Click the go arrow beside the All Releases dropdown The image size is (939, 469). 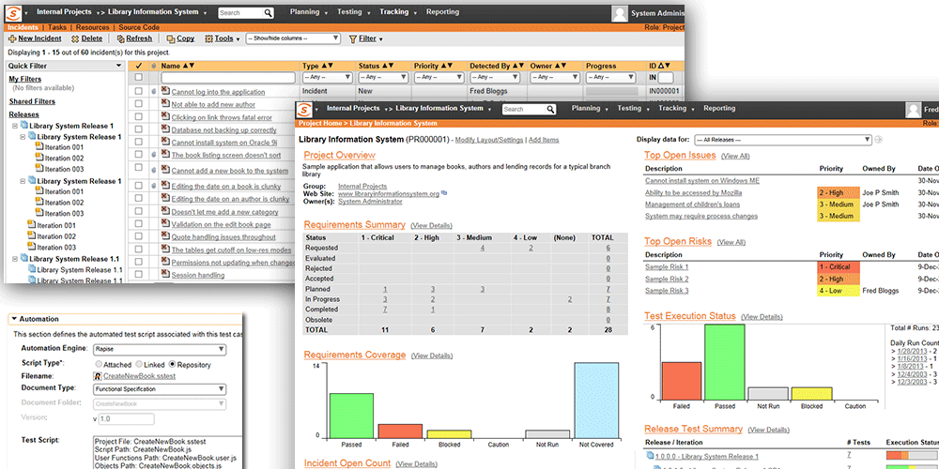[x=879, y=140]
